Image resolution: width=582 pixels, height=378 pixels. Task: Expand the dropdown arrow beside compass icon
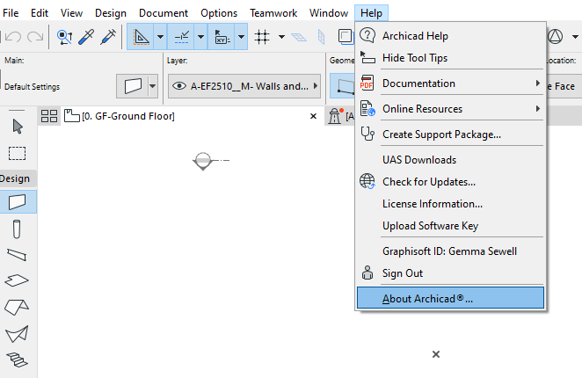click(575, 36)
